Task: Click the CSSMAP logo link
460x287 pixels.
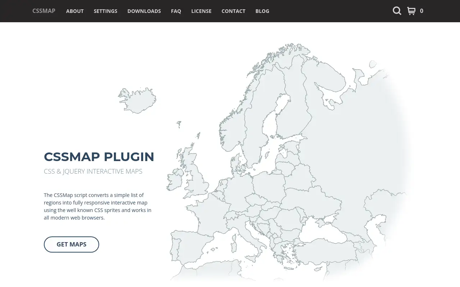Action: coord(44,11)
